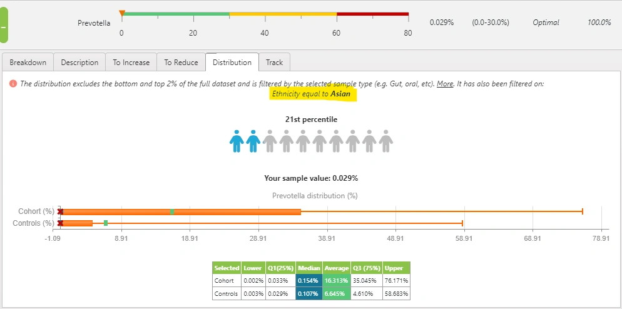The height and width of the screenshot is (309, 622).
Task: Click 'Your sample value: 0.029%' text
Action: click(x=311, y=178)
